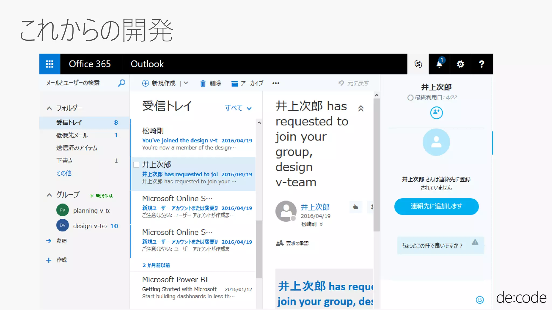Expand the 新規作成 dropdown arrow

coord(186,83)
